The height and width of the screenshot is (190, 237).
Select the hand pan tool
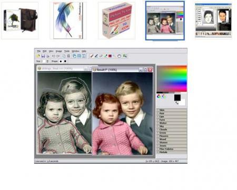tap(119, 56)
